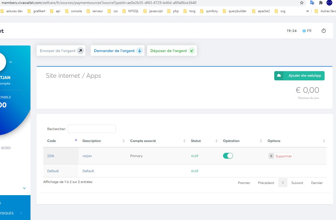Click the arrow icon on Envoyer de l'argent
The image size is (336, 220).
(x=80, y=50)
